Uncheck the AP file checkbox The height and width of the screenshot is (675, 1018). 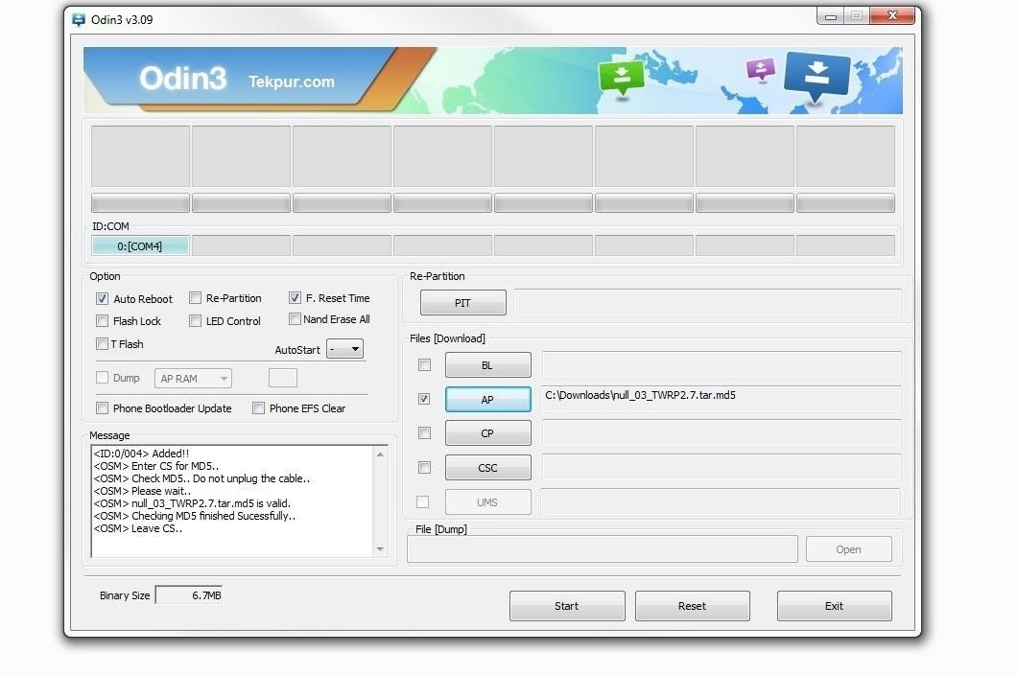[x=424, y=399]
